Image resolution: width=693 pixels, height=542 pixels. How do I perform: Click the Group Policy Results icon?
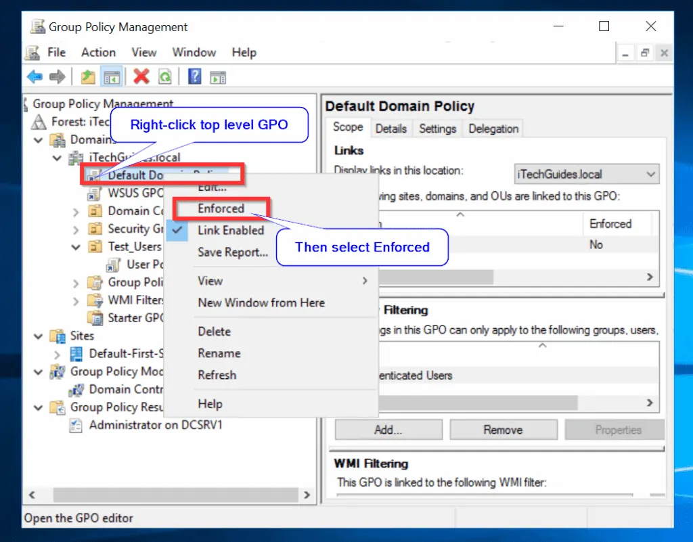[x=58, y=407]
